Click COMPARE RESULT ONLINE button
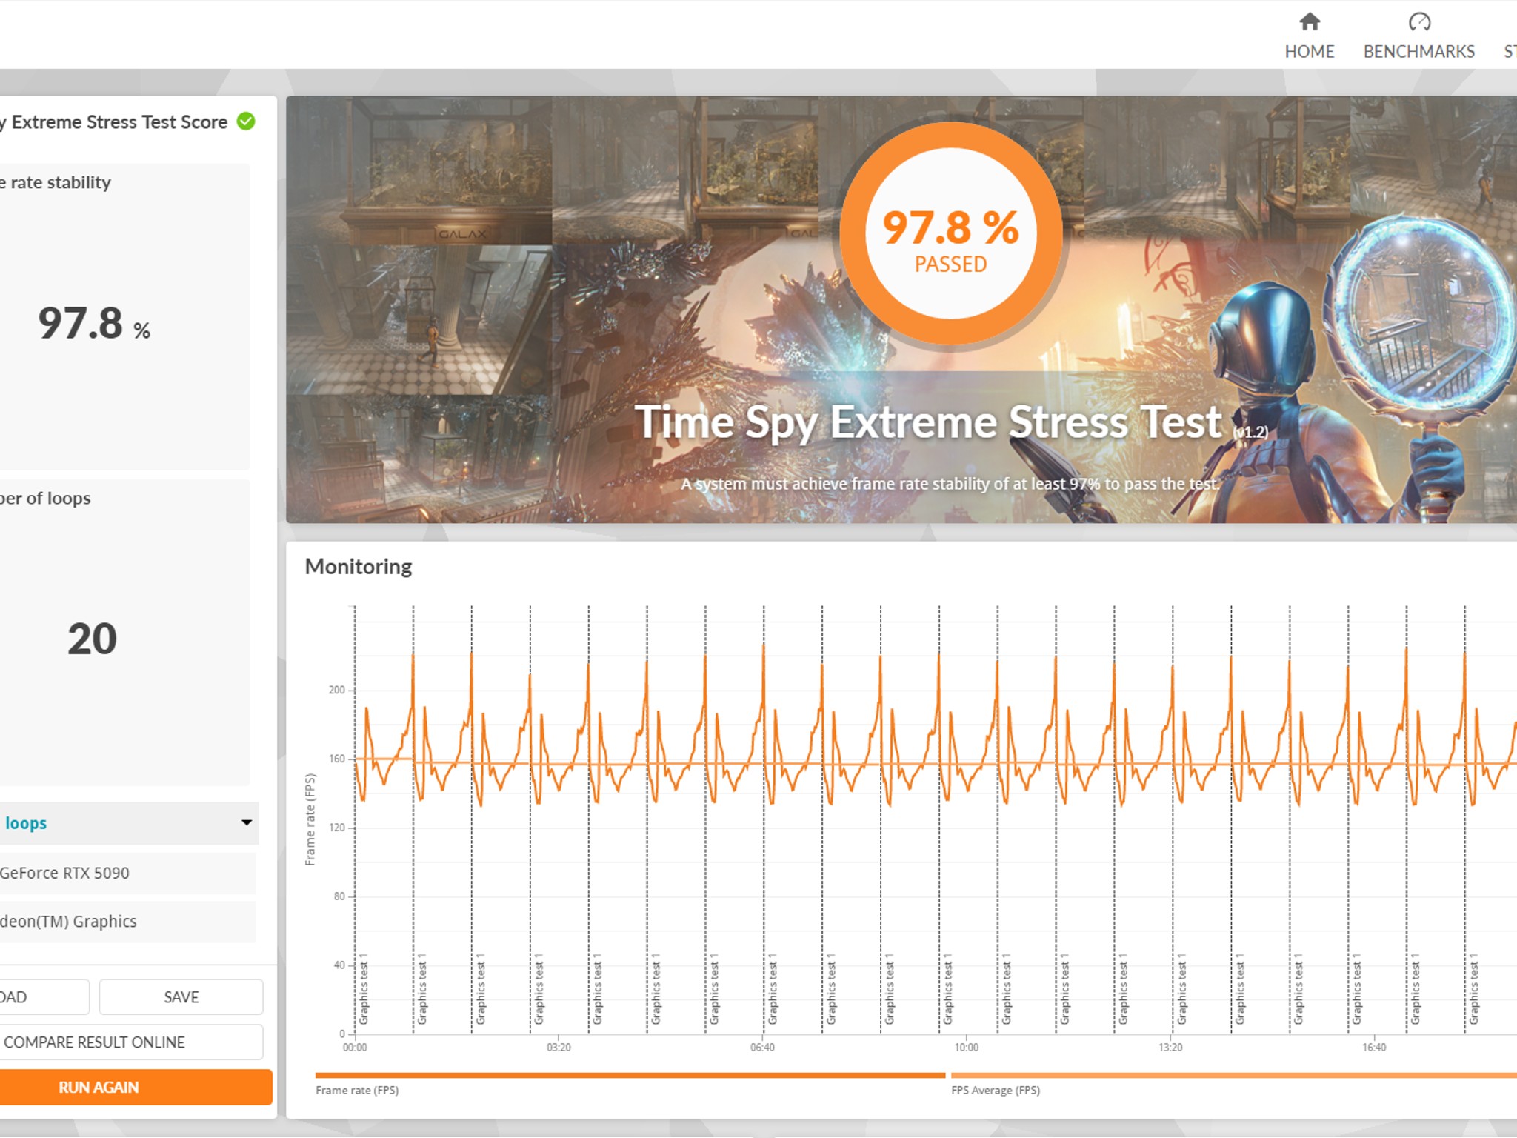The image size is (1517, 1138). pyautogui.click(x=131, y=1042)
